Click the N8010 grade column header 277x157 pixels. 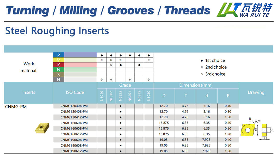102,96
